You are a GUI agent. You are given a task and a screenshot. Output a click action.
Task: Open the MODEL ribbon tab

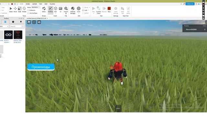tap(28, 4)
